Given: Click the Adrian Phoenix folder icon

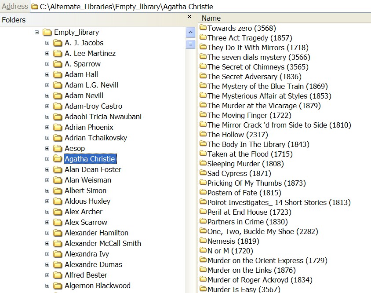Looking at the screenshot, I should [x=58, y=128].
